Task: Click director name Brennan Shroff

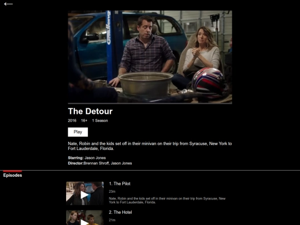Action: 96,163
